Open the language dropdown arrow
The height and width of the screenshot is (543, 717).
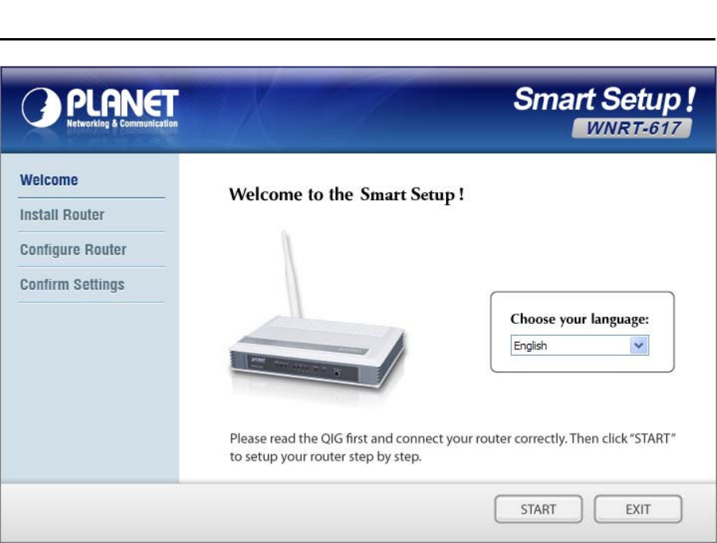(x=639, y=345)
